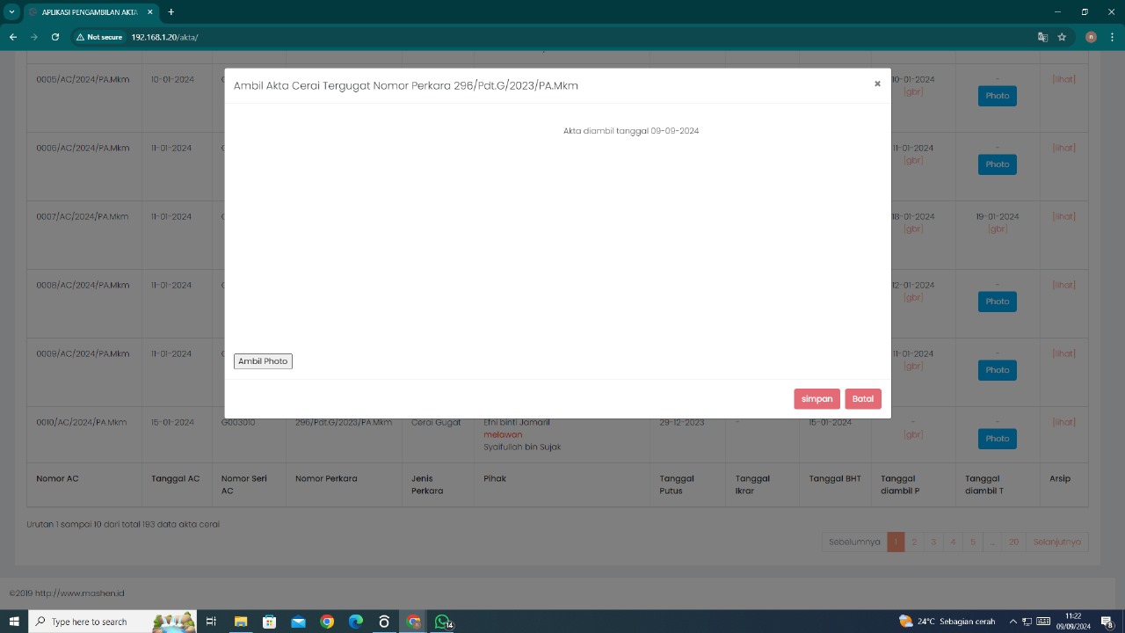The width and height of the screenshot is (1125, 633).
Task: Cancel the dialog with the Batal button
Action: [862, 399]
